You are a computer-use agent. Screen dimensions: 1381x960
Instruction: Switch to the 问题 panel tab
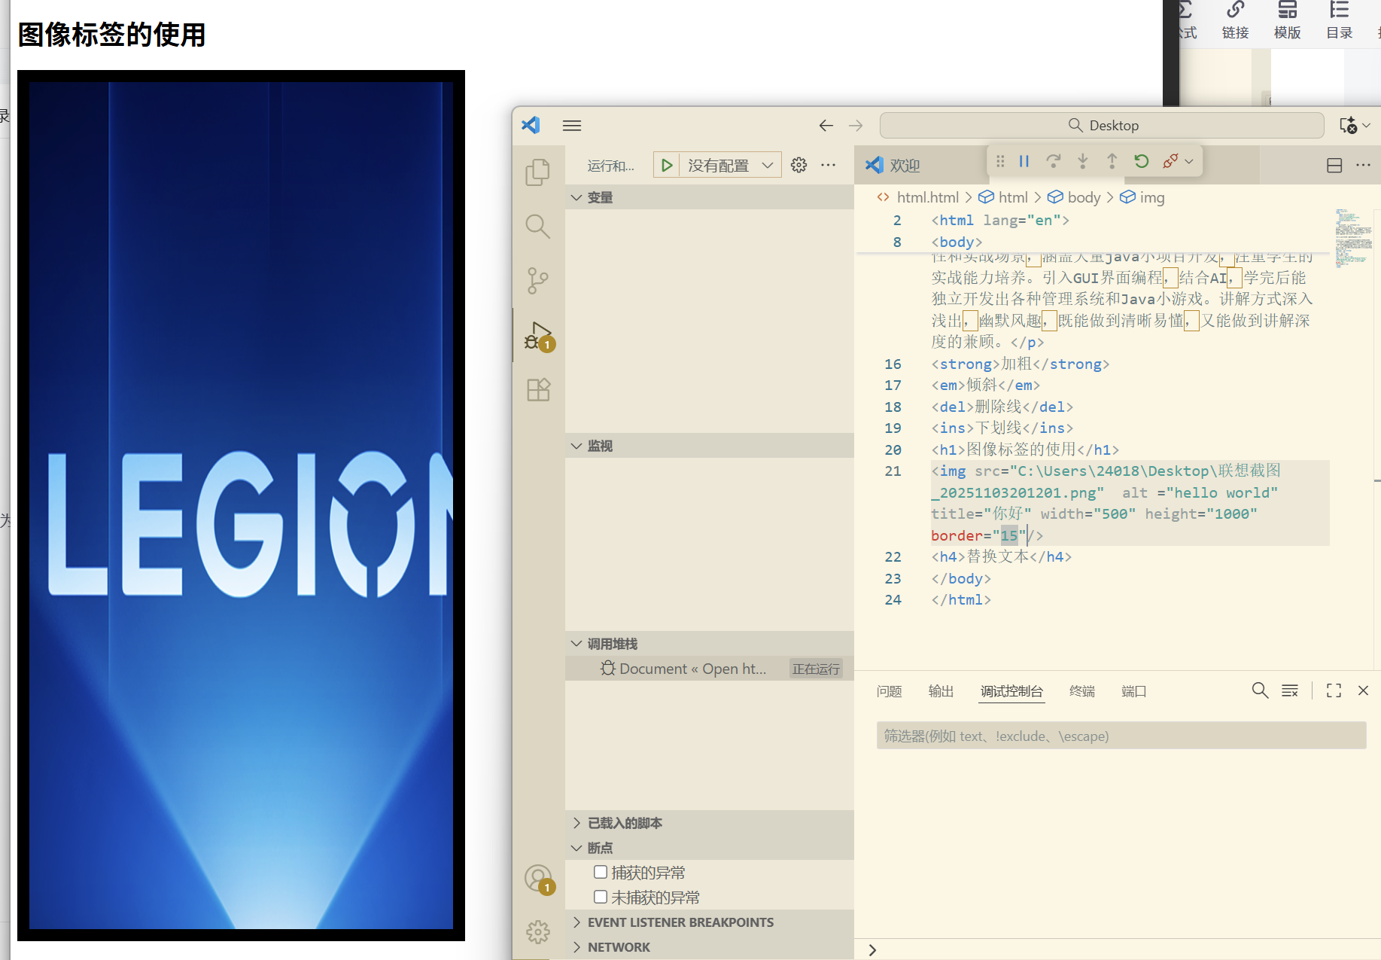tap(889, 691)
